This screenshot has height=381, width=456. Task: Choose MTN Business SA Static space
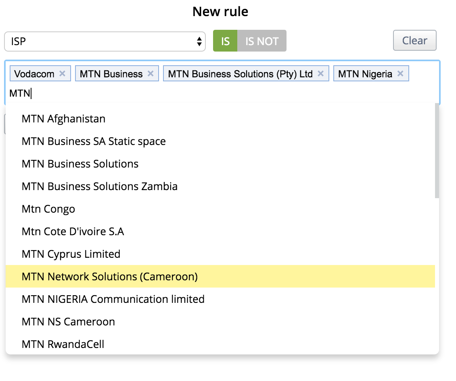point(220,141)
